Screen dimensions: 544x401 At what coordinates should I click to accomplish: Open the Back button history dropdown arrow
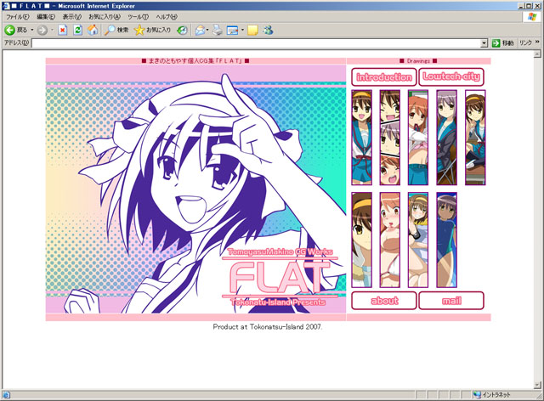point(32,31)
